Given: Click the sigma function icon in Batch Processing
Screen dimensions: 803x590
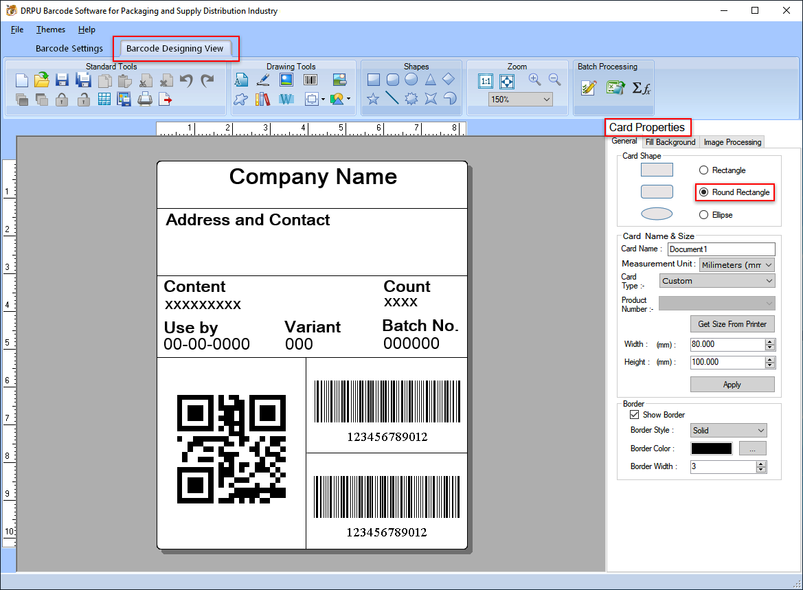Looking at the screenshot, I should 642,88.
